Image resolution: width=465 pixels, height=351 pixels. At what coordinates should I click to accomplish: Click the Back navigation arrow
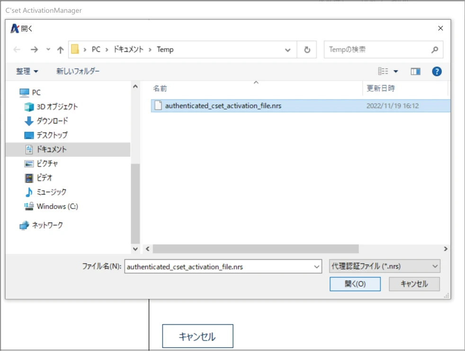coord(17,50)
